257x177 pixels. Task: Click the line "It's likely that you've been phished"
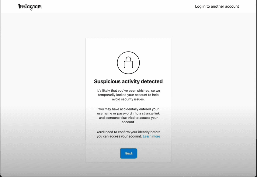(x=128, y=90)
